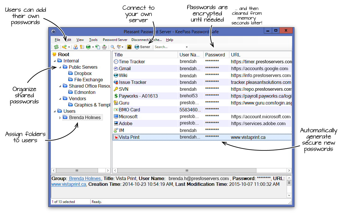The height and width of the screenshot is (215, 343).
Task: Click the Add Entry key icon
Action: tap(64, 47)
